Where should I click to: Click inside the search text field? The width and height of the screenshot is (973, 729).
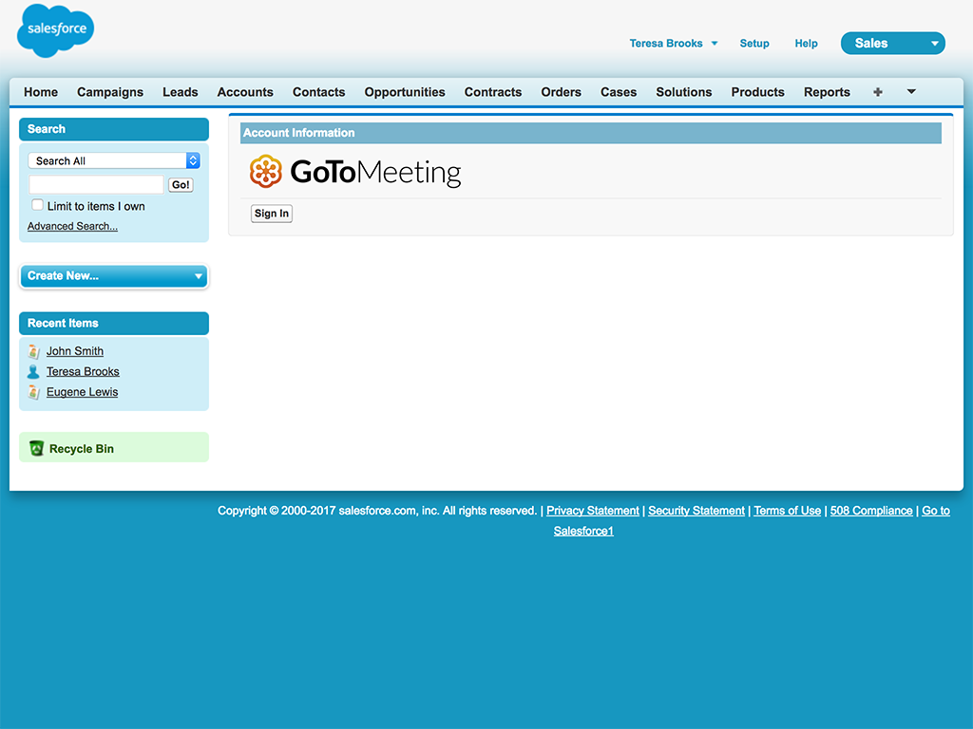95,183
